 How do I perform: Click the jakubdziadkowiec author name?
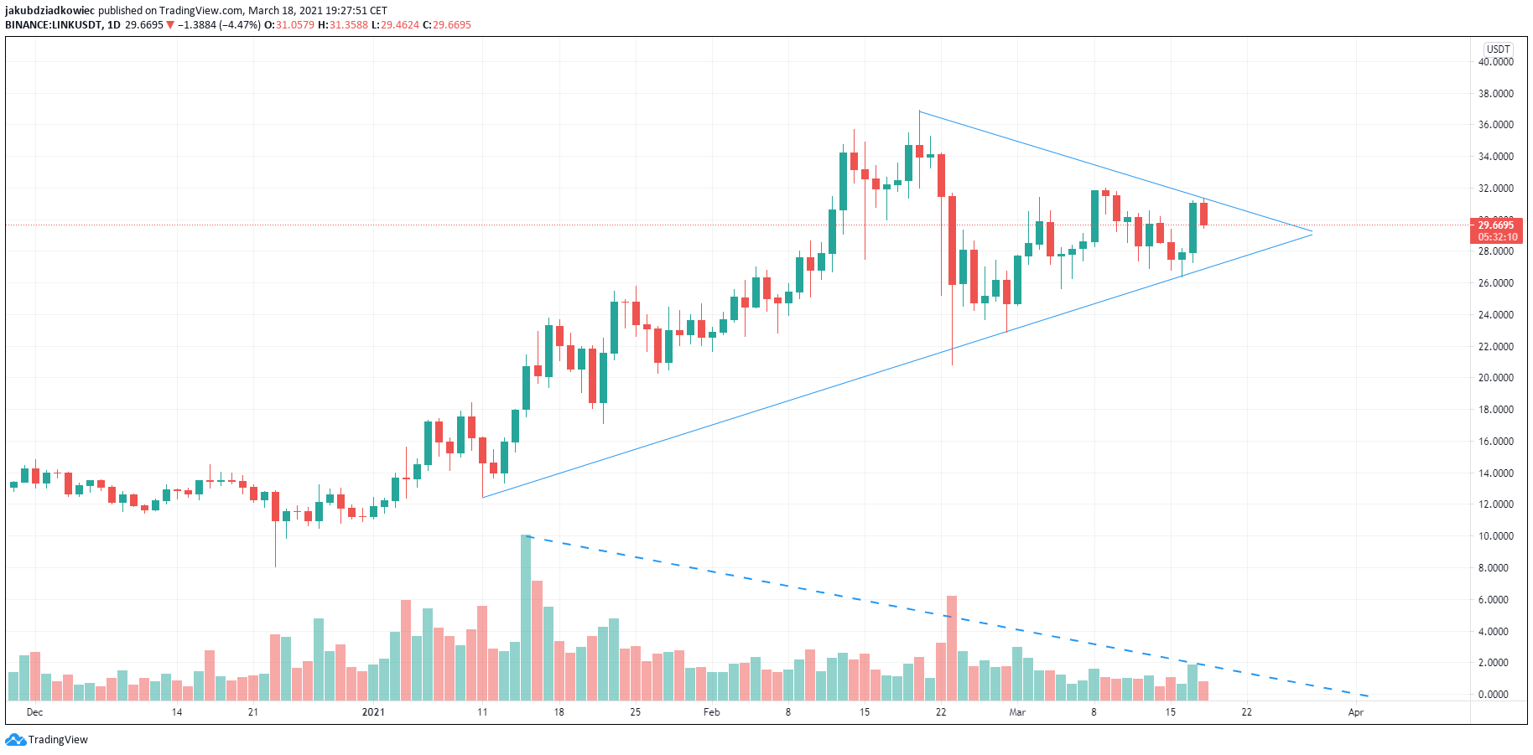(50, 11)
